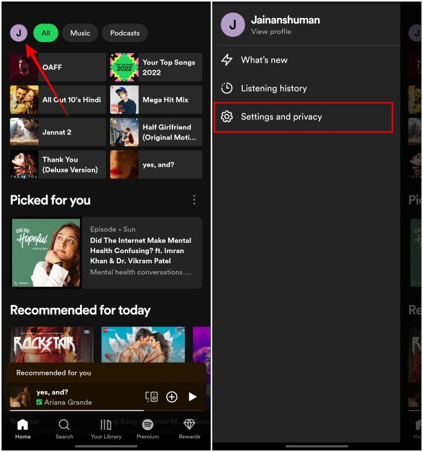Screen dimensions: 423x452
Task: Select the All filter chip
Action: coord(46,33)
